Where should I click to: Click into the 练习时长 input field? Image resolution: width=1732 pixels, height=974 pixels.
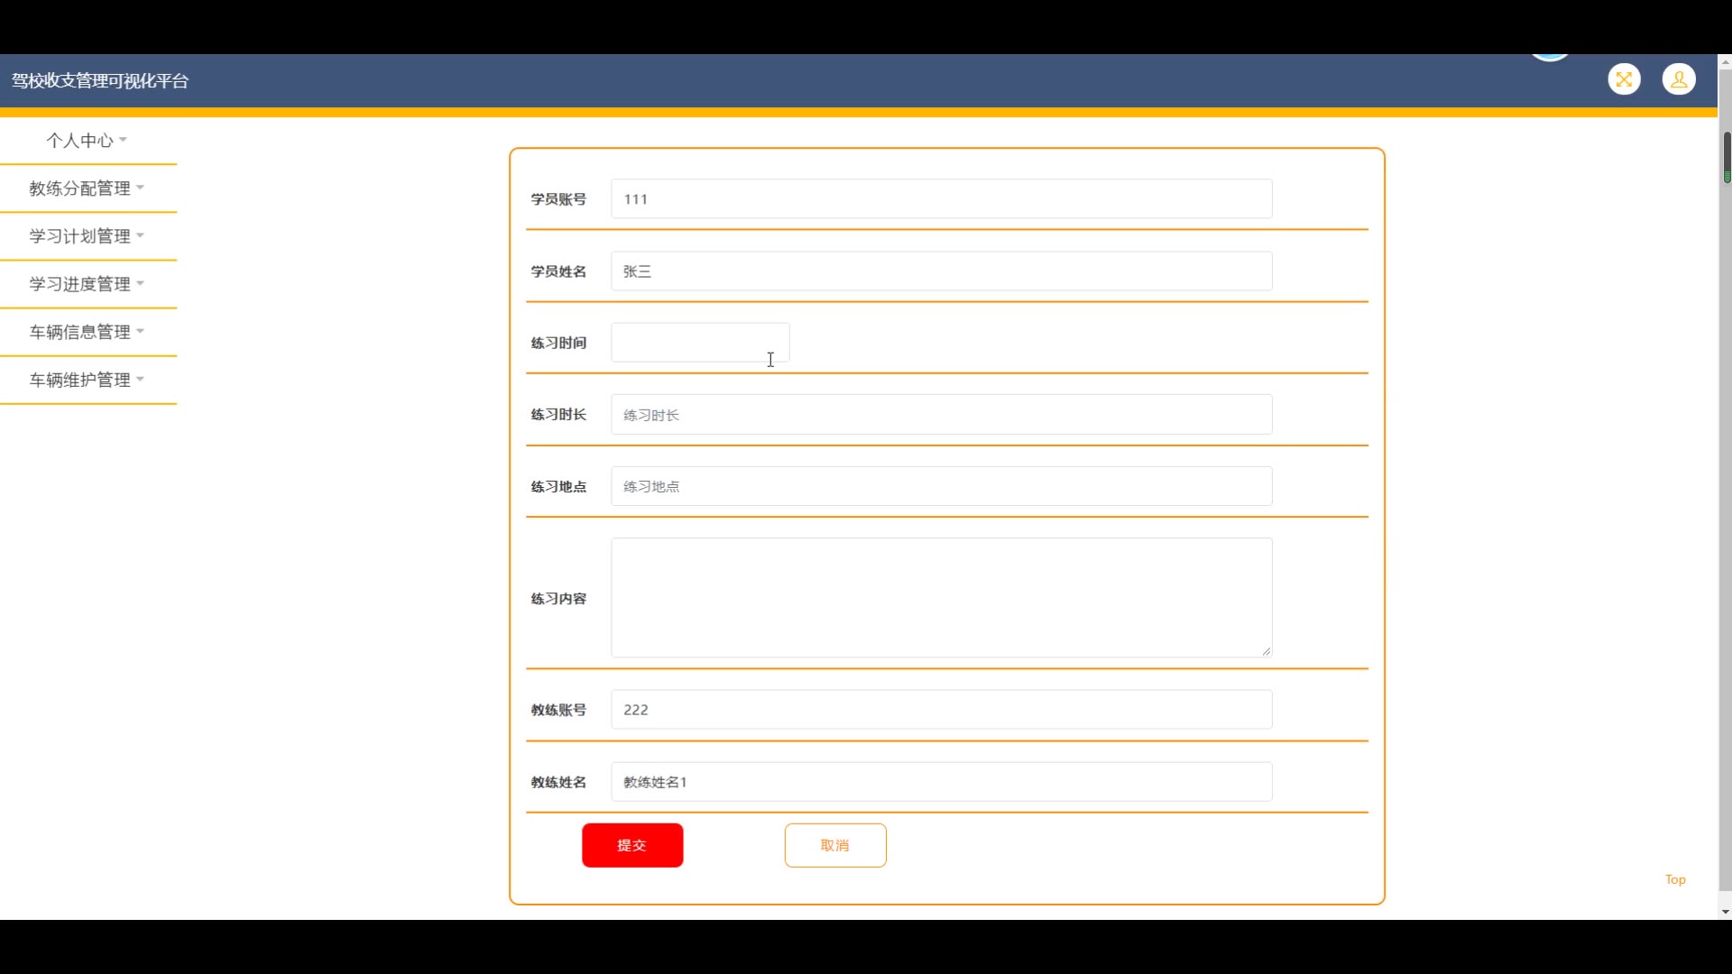pos(941,415)
